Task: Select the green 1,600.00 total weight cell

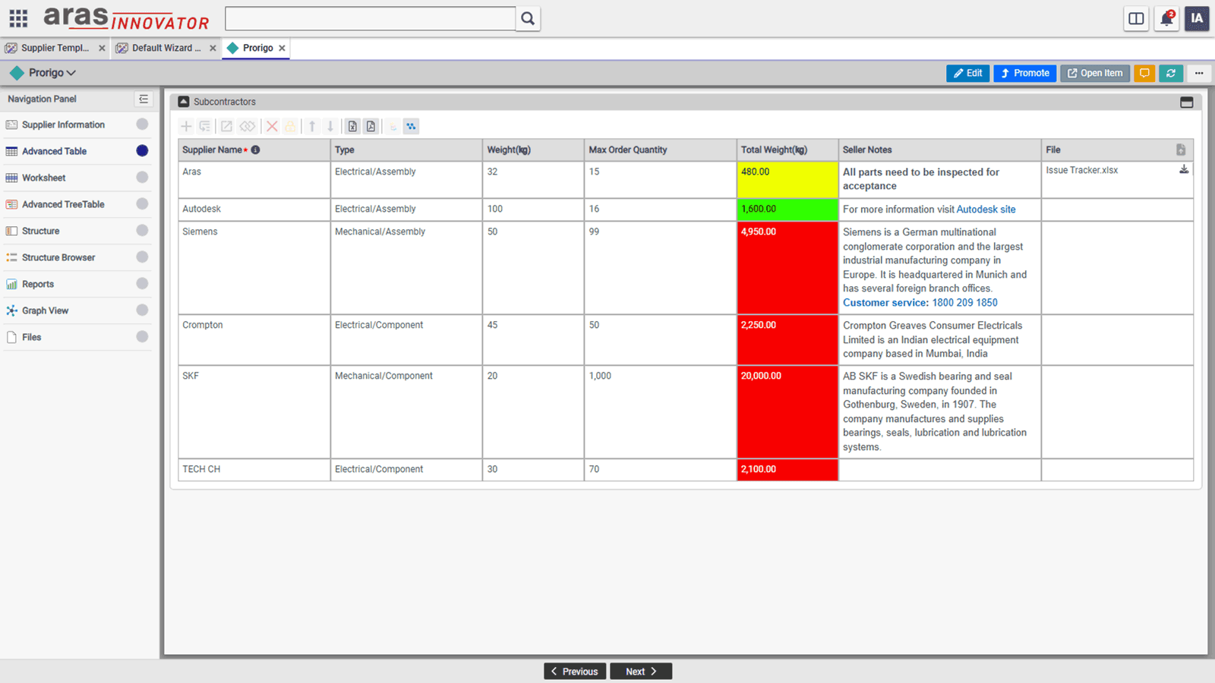Action: [787, 209]
